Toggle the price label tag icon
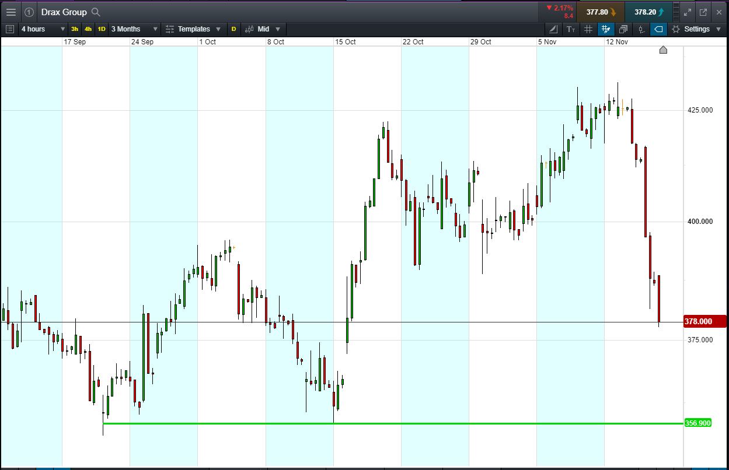Image resolution: width=729 pixels, height=470 pixels. click(658, 29)
